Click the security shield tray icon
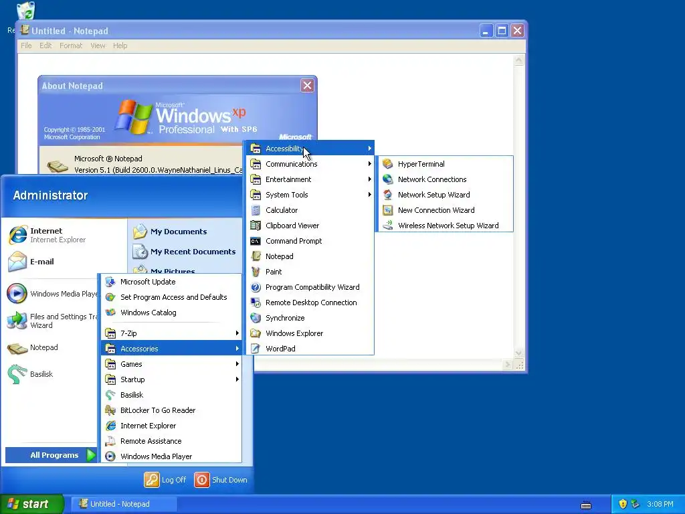The image size is (685, 514). point(623,504)
